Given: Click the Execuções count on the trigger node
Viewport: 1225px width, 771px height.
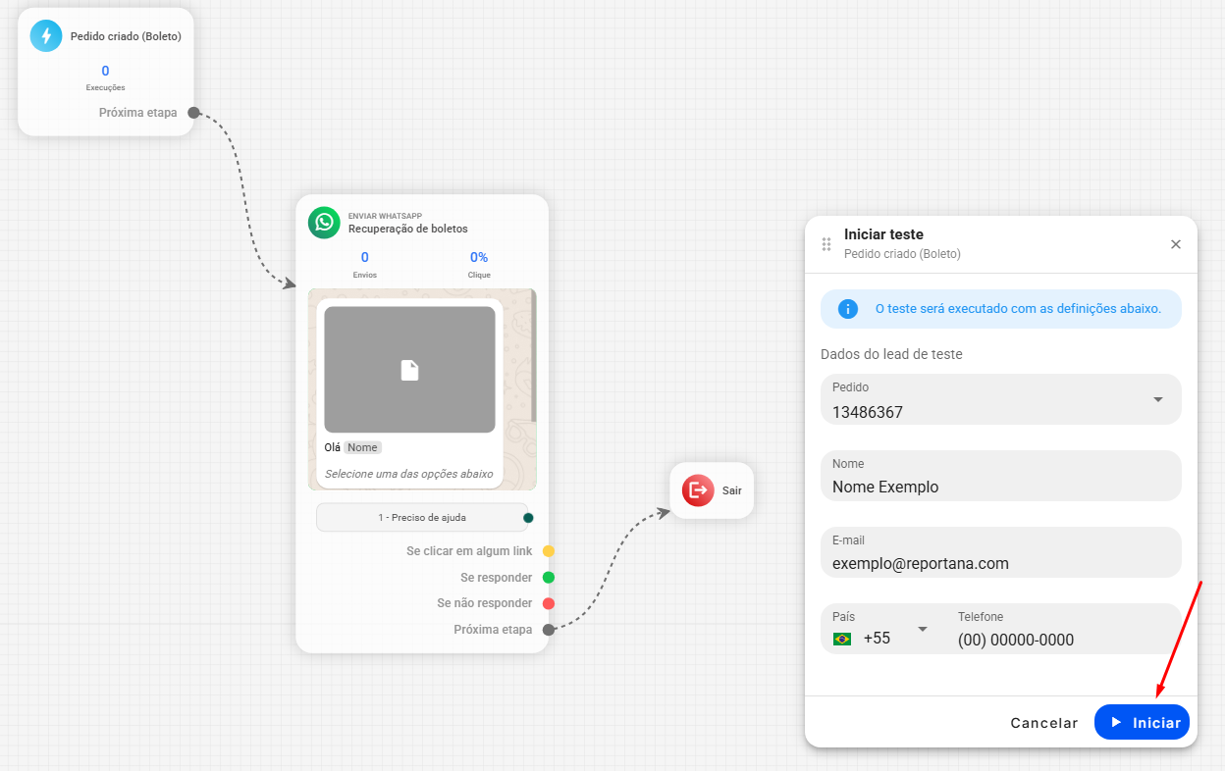Looking at the screenshot, I should point(106,71).
